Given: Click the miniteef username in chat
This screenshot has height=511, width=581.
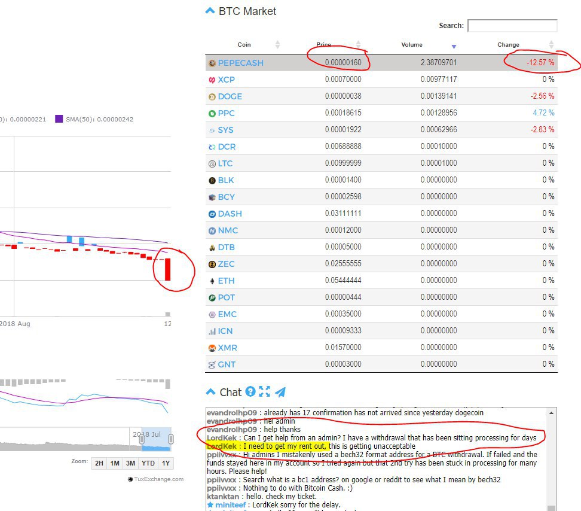Looking at the screenshot, I should pos(231,505).
